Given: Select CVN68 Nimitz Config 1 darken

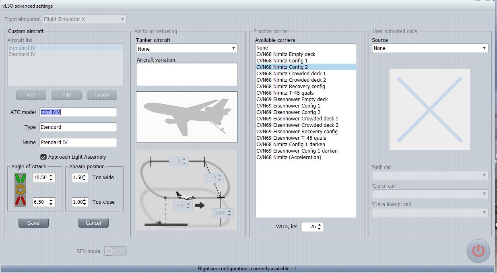Looking at the screenshot, I should tap(306, 144).
